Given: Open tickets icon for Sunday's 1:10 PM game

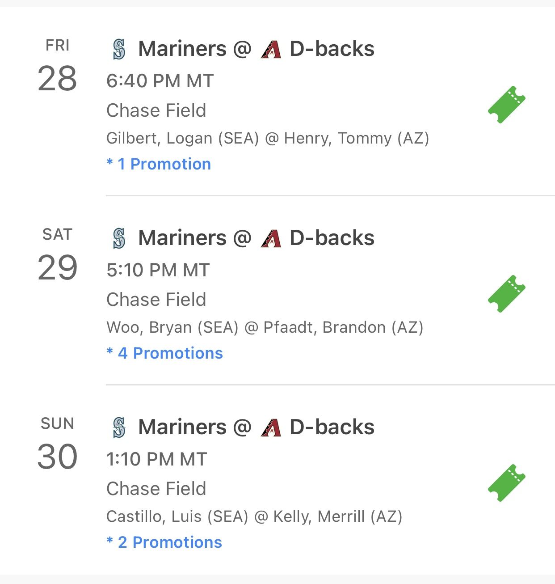Looking at the screenshot, I should click(x=506, y=483).
